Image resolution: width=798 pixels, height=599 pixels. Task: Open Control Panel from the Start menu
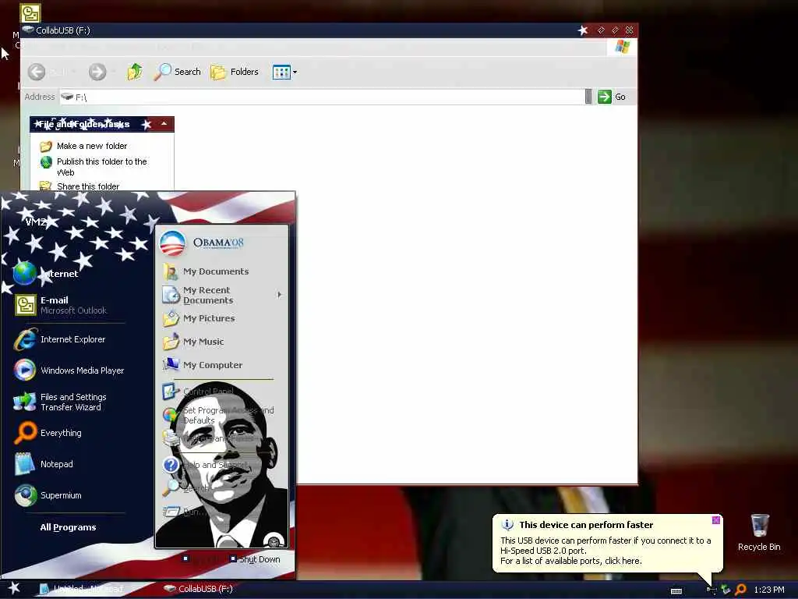click(x=199, y=392)
